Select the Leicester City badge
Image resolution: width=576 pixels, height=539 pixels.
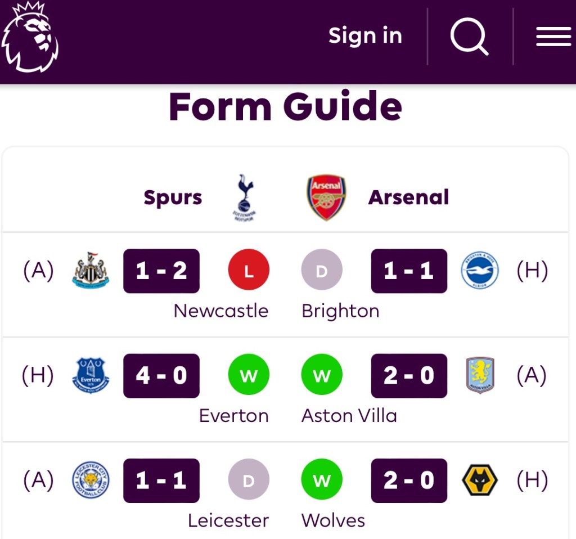(91, 480)
